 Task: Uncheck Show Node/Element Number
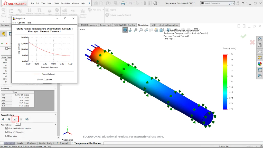[x=6, y=128]
